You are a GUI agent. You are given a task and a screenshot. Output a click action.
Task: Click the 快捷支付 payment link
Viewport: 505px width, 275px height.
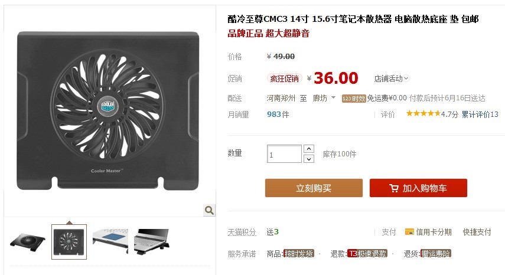click(x=477, y=232)
